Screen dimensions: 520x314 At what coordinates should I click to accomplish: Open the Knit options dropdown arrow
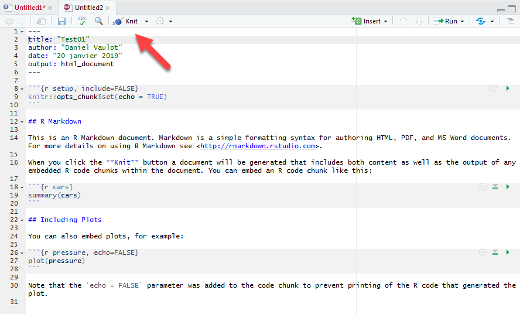click(146, 22)
